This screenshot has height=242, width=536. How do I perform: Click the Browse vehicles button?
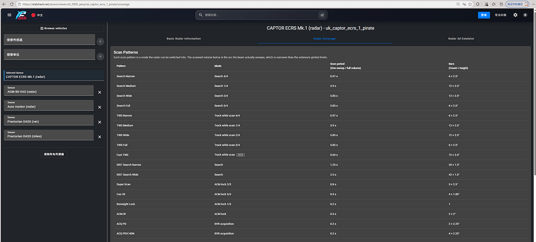(54, 28)
